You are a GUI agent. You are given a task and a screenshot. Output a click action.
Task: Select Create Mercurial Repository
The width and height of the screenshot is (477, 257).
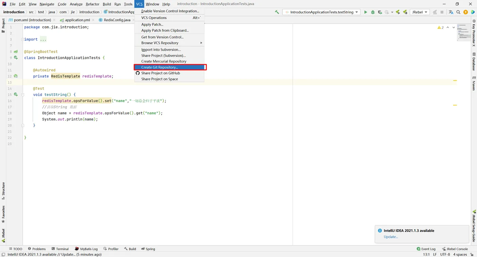pyautogui.click(x=169, y=61)
